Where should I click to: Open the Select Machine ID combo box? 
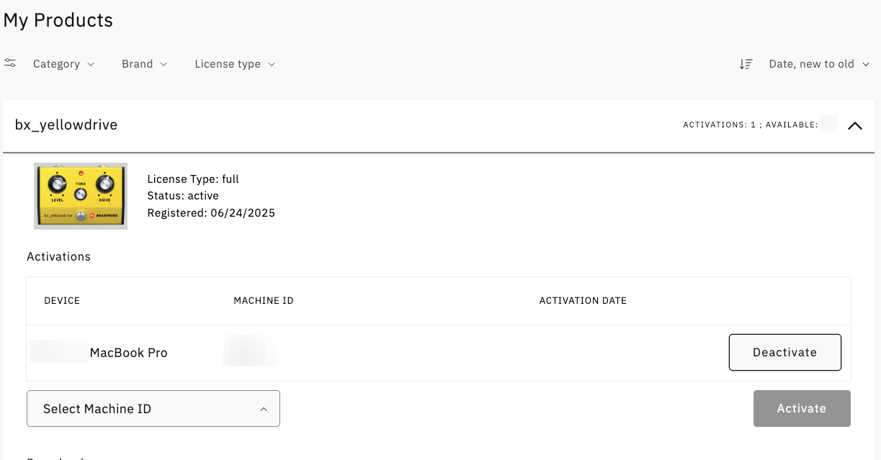tap(153, 409)
